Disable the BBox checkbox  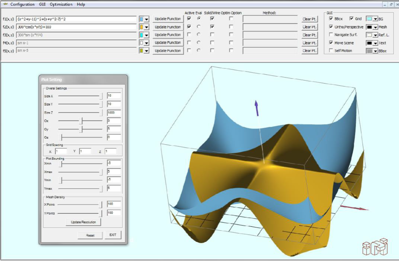[x=331, y=19]
